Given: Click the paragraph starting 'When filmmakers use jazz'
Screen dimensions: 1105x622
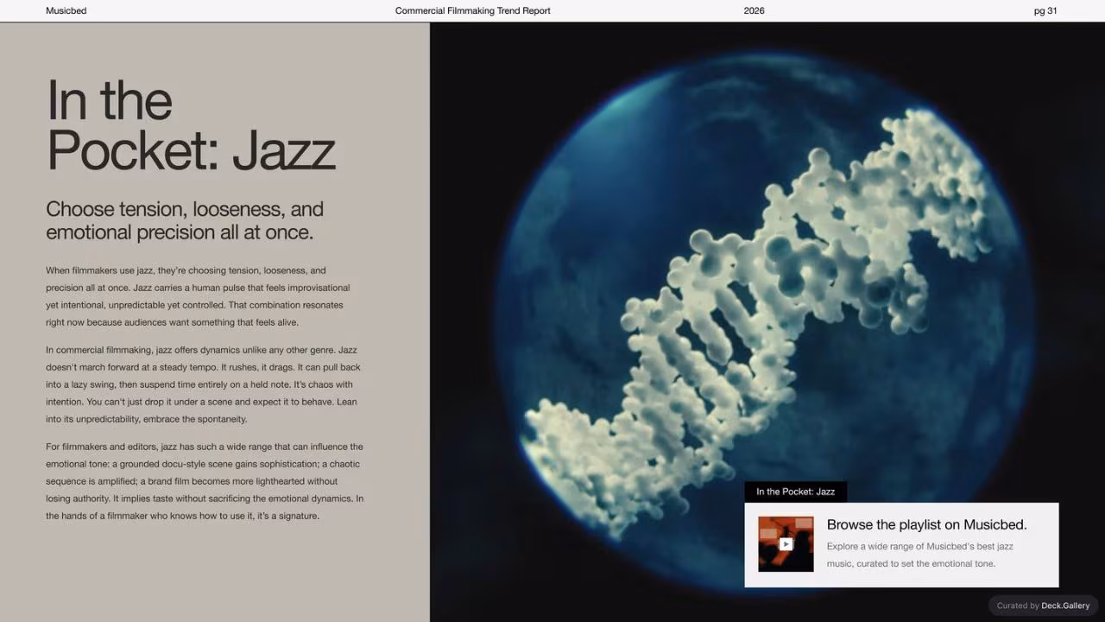Looking at the screenshot, I should tap(198, 296).
